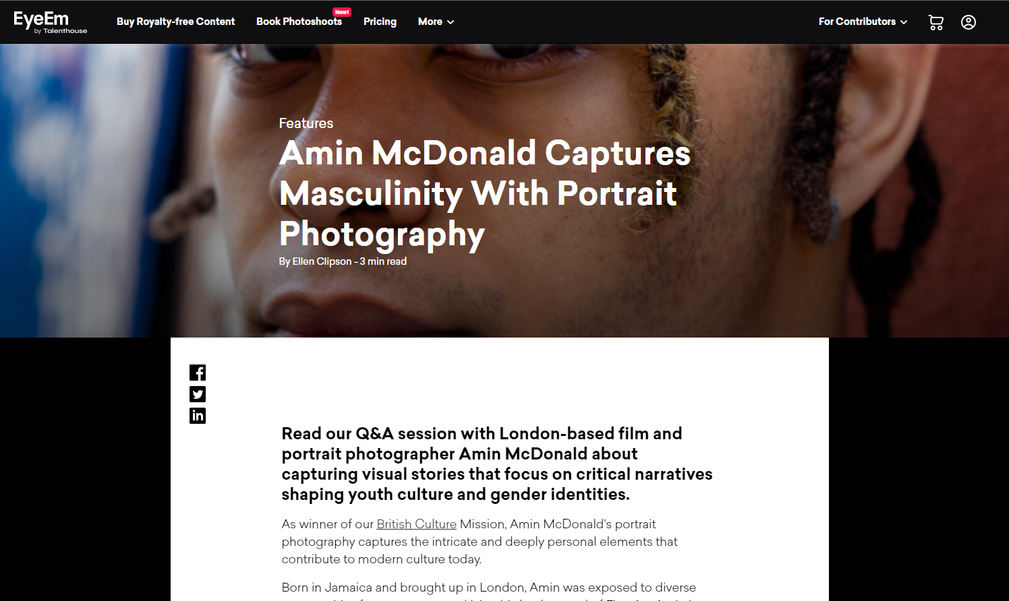The height and width of the screenshot is (601, 1009).
Task: Click the article title heading
Action: [485, 193]
